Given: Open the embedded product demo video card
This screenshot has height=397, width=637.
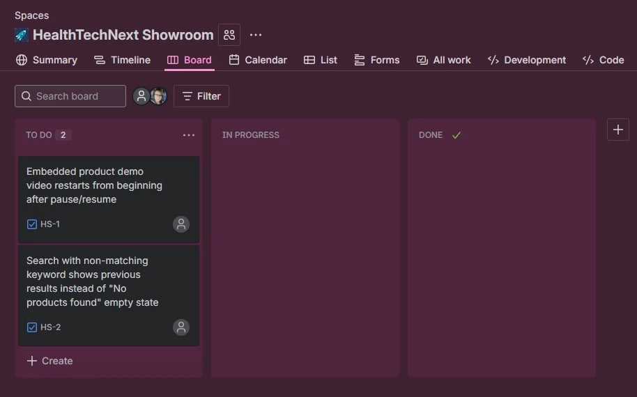Looking at the screenshot, I should point(109,199).
